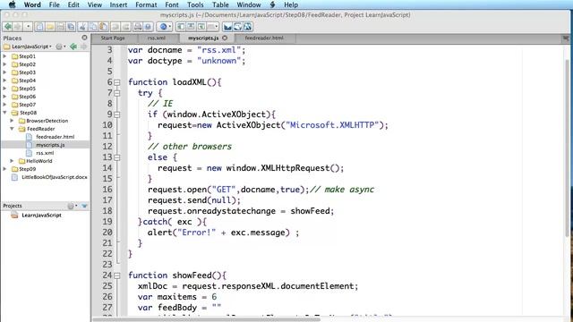Toggle the right pane visibility button

[x=201, y=27]
